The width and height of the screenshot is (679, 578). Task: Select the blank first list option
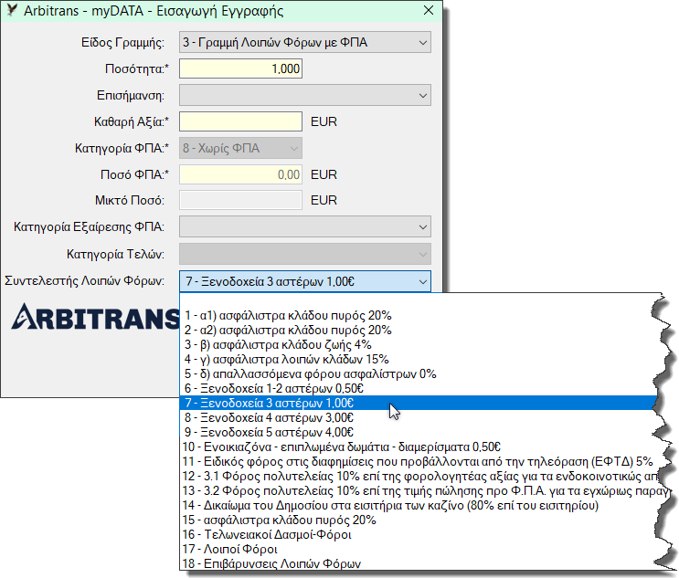[x=418, y=301]
